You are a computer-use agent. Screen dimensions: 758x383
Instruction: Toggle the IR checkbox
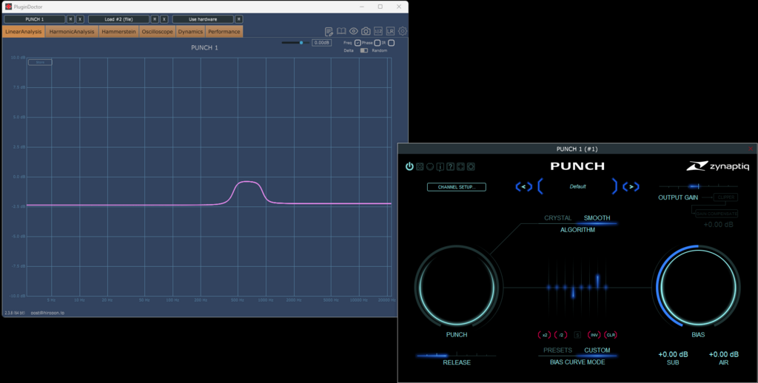[x=391, y=43]
